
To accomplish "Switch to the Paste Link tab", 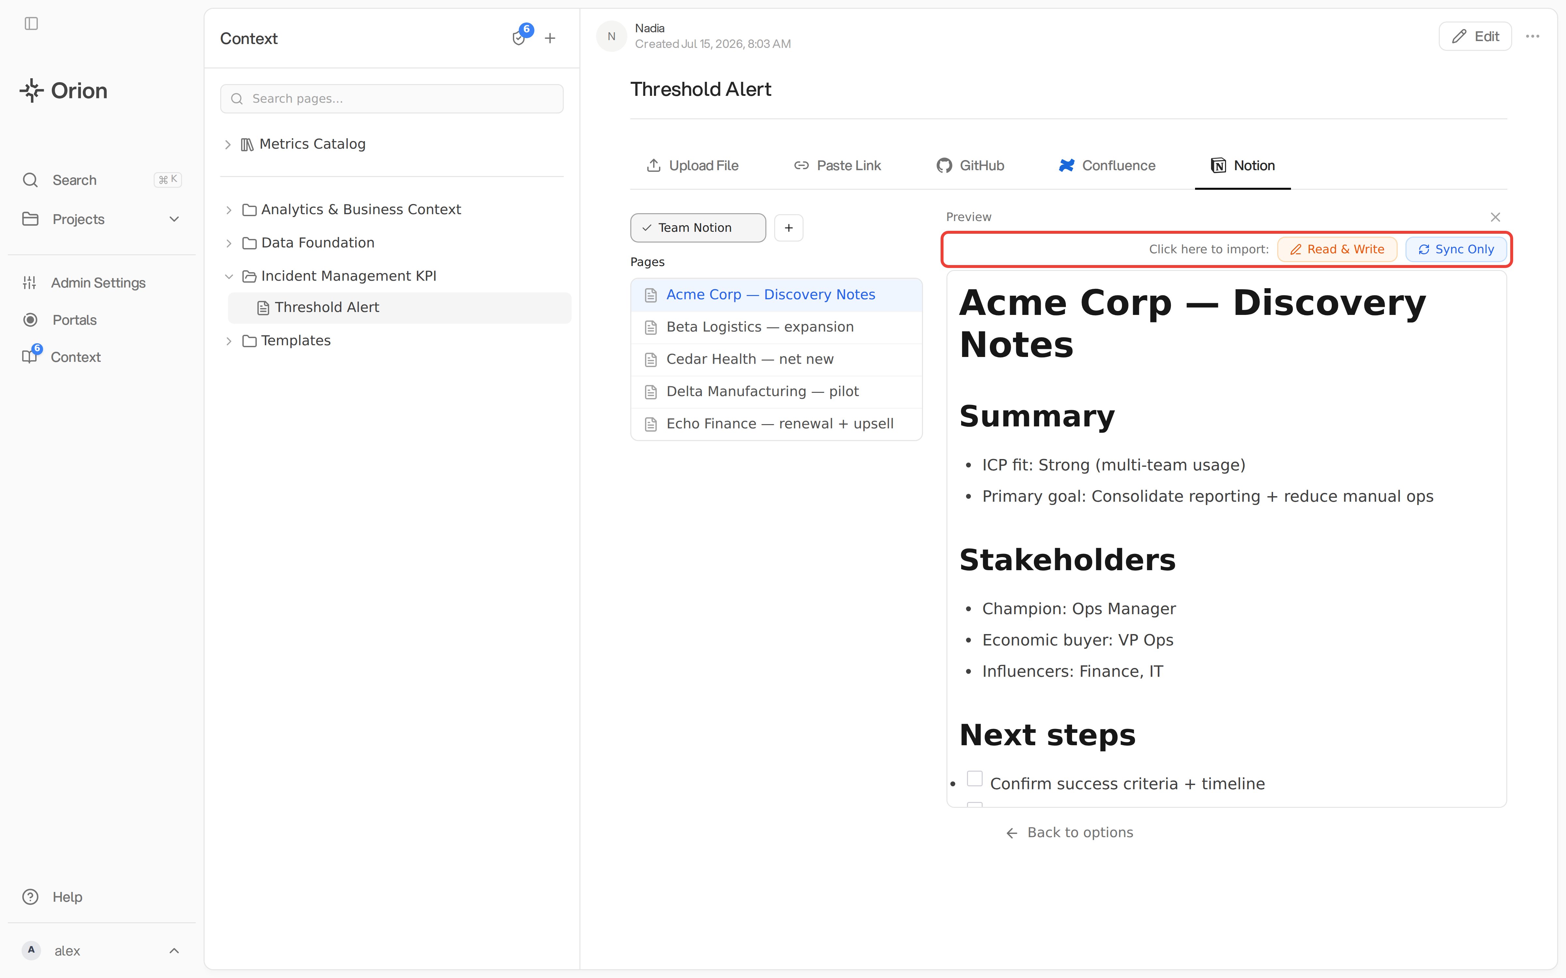I will pos(837,166).
